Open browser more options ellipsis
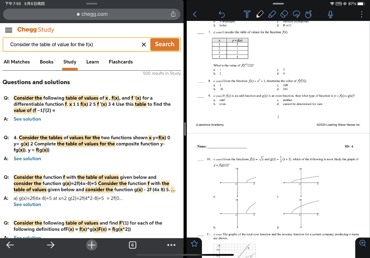 coord(171,245)
